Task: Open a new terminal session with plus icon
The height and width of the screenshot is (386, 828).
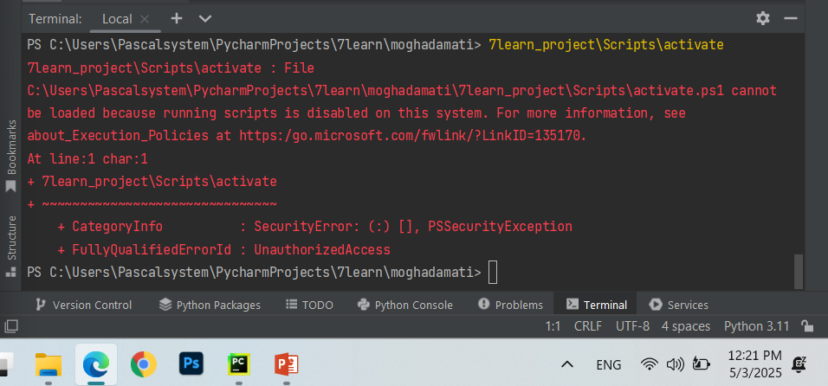Action: click(x=177, y=18)
